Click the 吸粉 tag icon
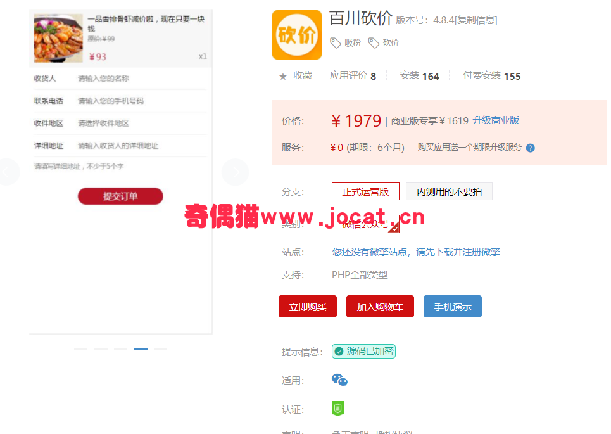Screen dimensions: 611x434 pyautogui.click(x=335, y=43)
